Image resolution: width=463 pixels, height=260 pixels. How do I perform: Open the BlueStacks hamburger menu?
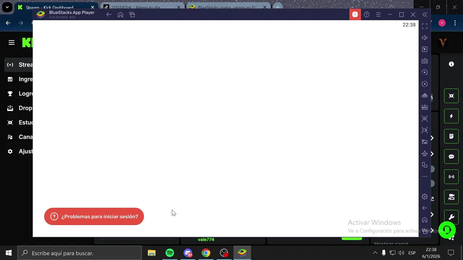coord(378,14)
